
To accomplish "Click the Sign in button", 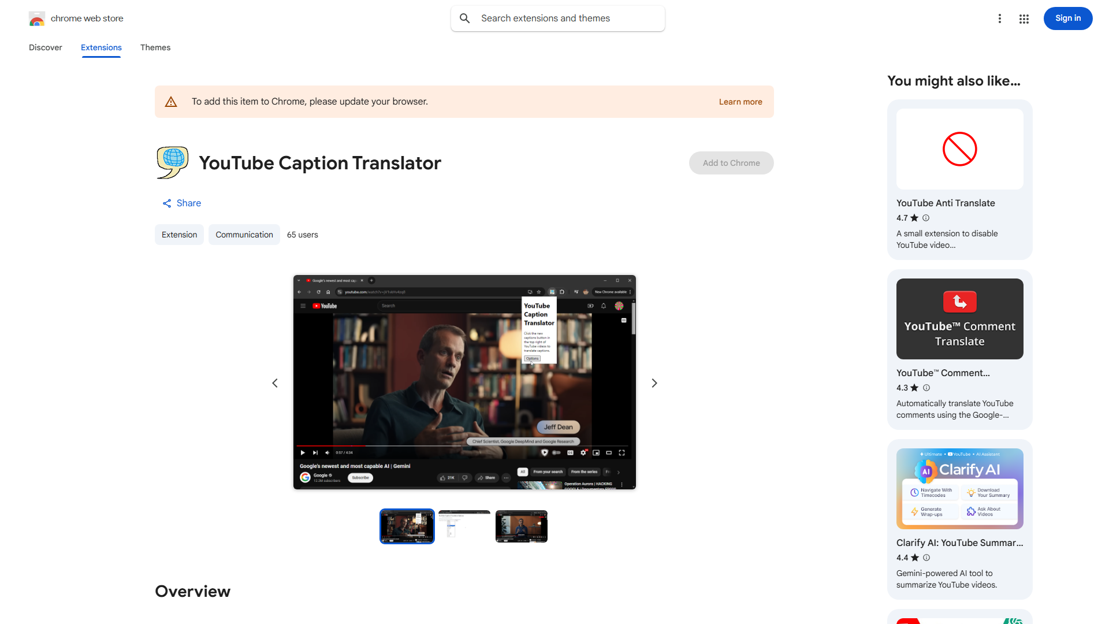I will point(1067,18).
